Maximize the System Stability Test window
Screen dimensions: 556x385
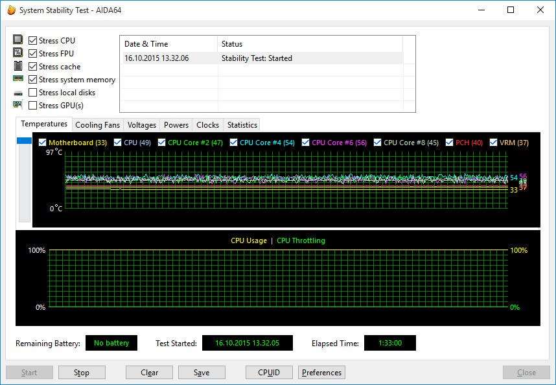511,10
